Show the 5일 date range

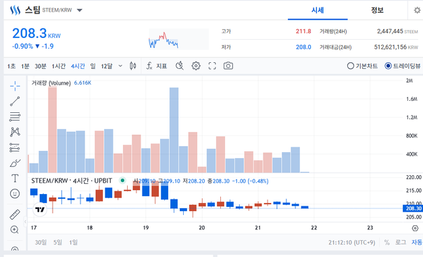57,242
